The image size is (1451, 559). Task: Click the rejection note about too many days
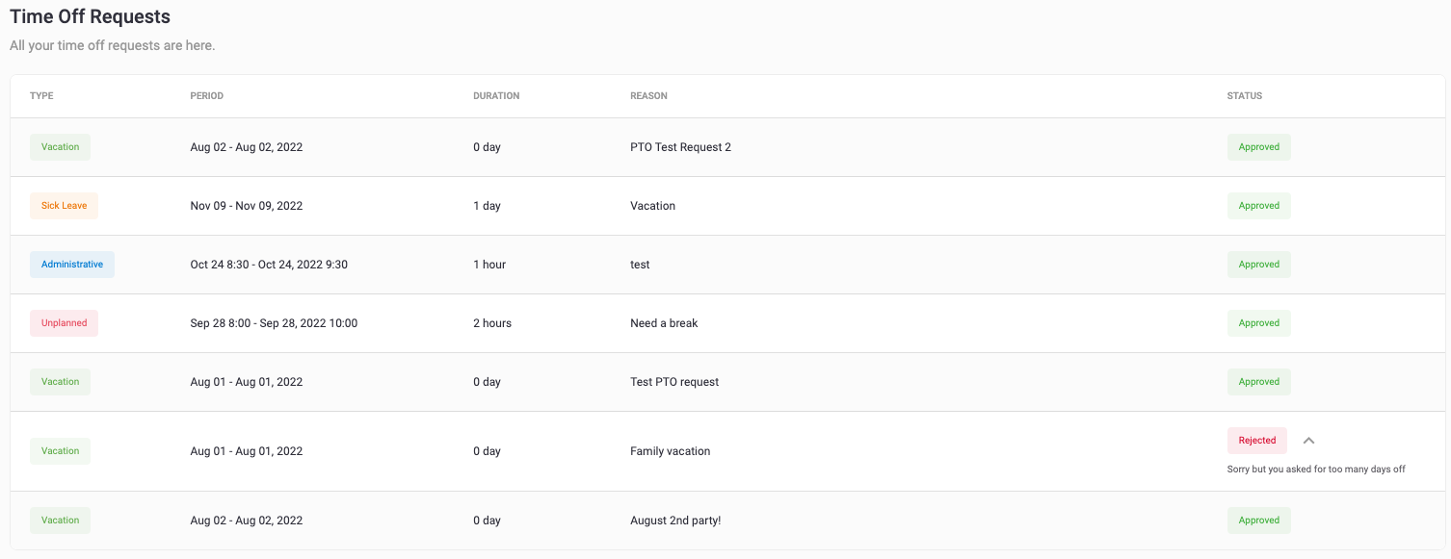[x=1316, y=470]
